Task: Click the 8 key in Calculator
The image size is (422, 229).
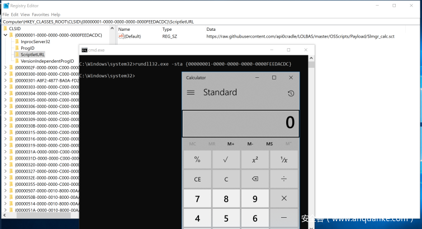Action: pos(226,198)
